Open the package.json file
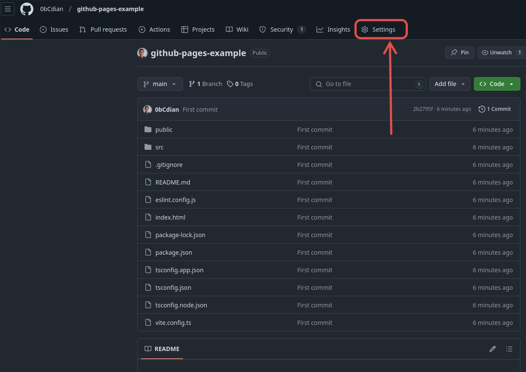Screen dimensions: 526x372 pos(174,253)
